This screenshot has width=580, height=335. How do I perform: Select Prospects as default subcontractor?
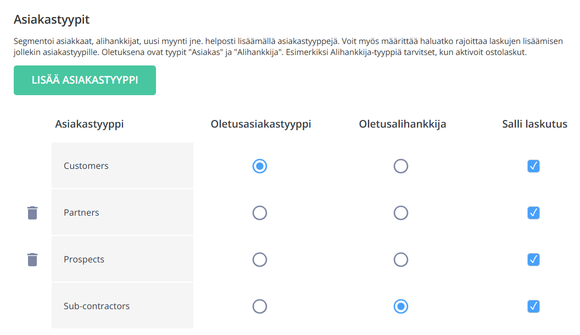[x=401, y=260]
